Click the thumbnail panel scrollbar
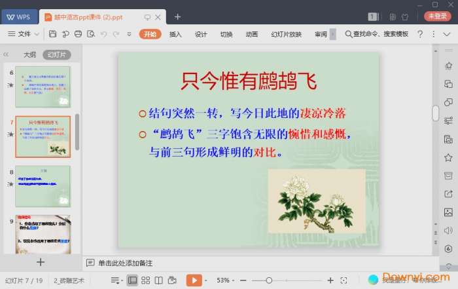The image size is (458, 289). point(77,132)
